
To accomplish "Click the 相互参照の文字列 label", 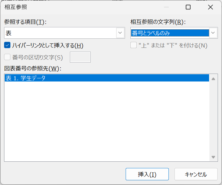I will (x=157, y=22).
